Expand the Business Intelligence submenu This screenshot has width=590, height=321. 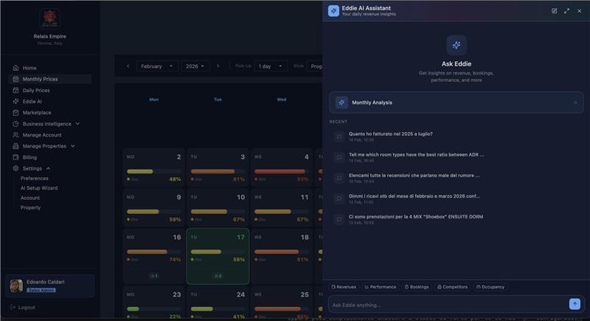pyautogui.click(x=77, y=124)
